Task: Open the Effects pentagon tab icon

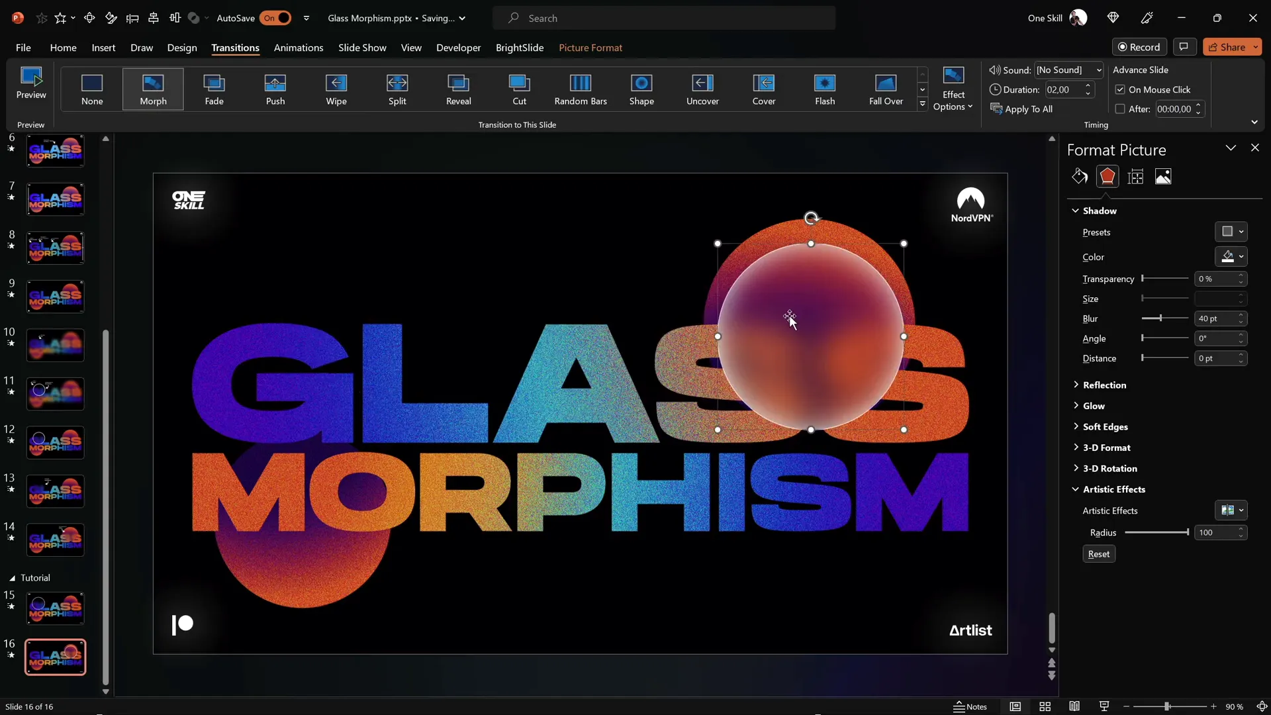Action: [x=1107, y=176]
